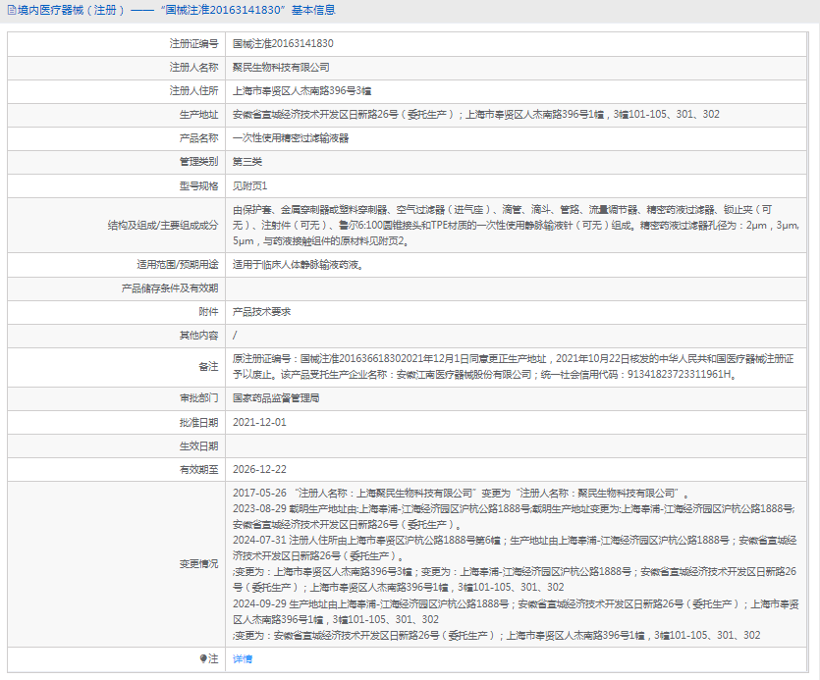Click registrant name 聚民生物科技有限公司
Screen dimensions: 820x680
(x=281, y=68)
